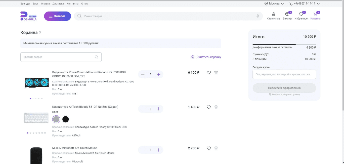This screenshot has height=164, width=344.
Task: Click the 1 400 ₽ price
Action: pos(194,107)
